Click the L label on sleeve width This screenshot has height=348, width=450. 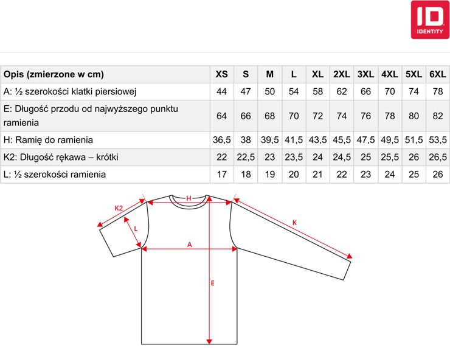pyautogui.click(x=136, y=229)
